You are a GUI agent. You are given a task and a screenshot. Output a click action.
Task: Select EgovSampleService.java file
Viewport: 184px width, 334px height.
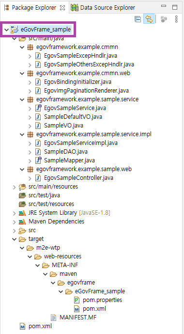point(75,108)
